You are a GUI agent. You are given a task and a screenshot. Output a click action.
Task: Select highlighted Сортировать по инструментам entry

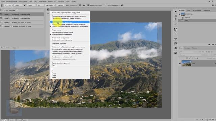click(x=70, y=22)
